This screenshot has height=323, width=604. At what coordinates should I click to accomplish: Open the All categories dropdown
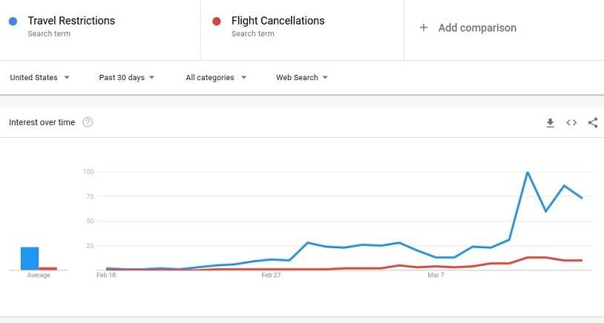coord(216,78)
